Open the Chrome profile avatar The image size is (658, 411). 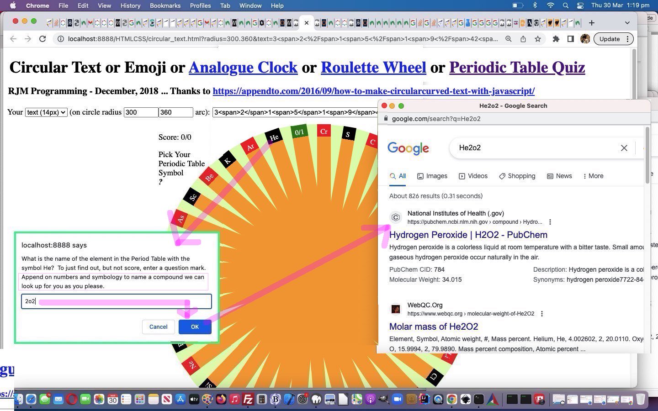585,39
